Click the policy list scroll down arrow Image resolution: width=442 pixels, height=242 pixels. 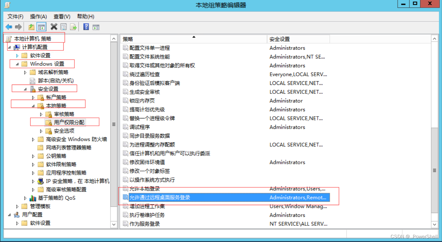tap(435, 224)
